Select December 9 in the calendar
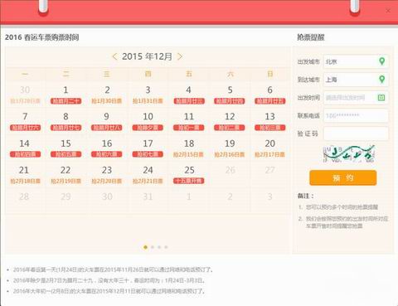 coord(107,121)
